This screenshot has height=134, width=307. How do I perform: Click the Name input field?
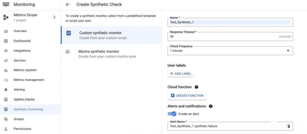(230, 22)
